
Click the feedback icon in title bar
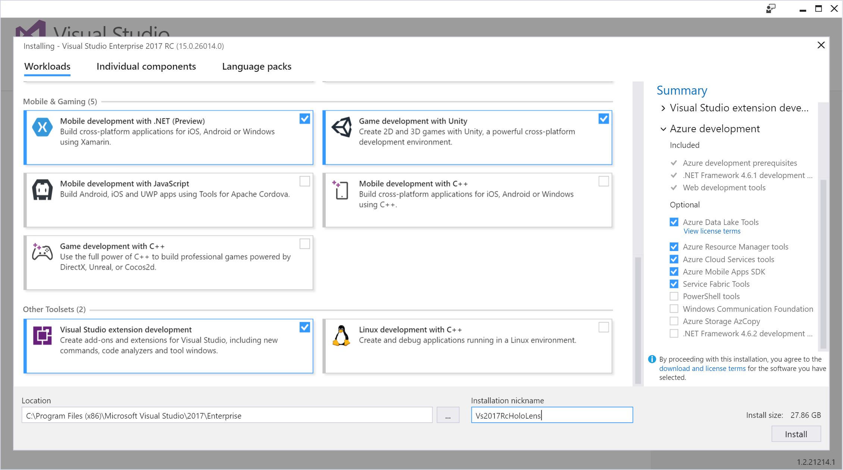click(771, 9)
